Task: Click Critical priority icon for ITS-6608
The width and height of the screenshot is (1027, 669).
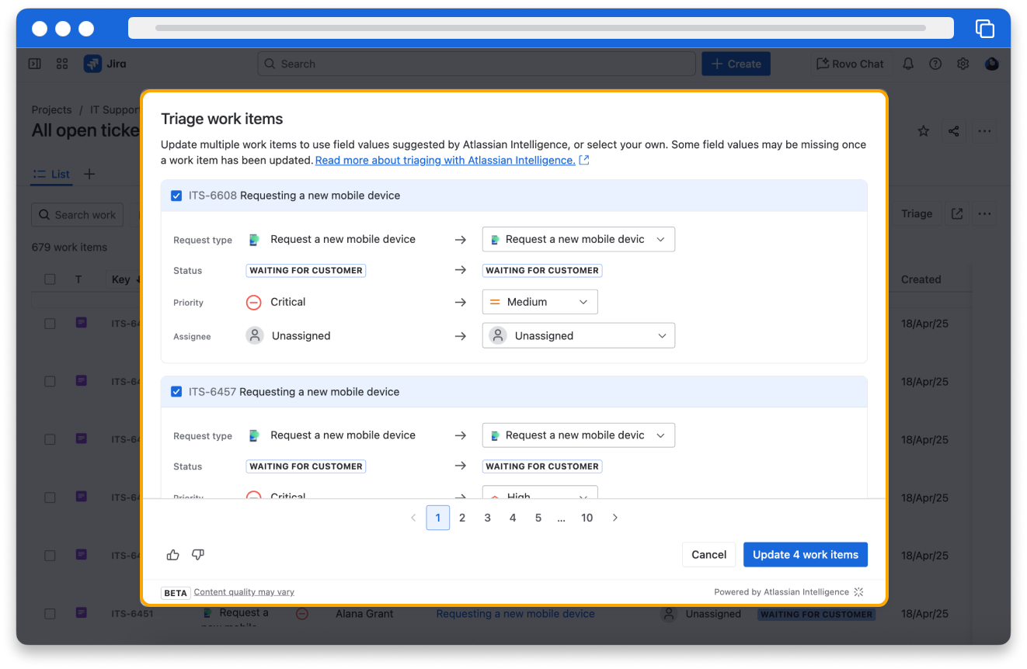Action: 253,302
